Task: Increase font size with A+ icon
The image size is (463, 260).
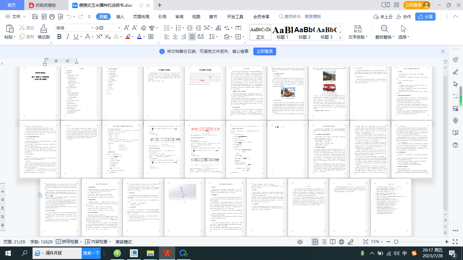Action: [126, 28]
